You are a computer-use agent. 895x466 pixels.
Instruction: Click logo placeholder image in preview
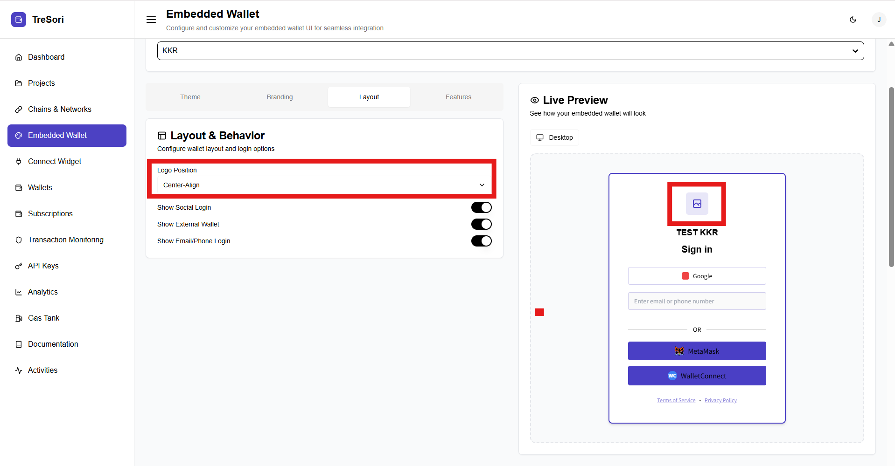697,204
